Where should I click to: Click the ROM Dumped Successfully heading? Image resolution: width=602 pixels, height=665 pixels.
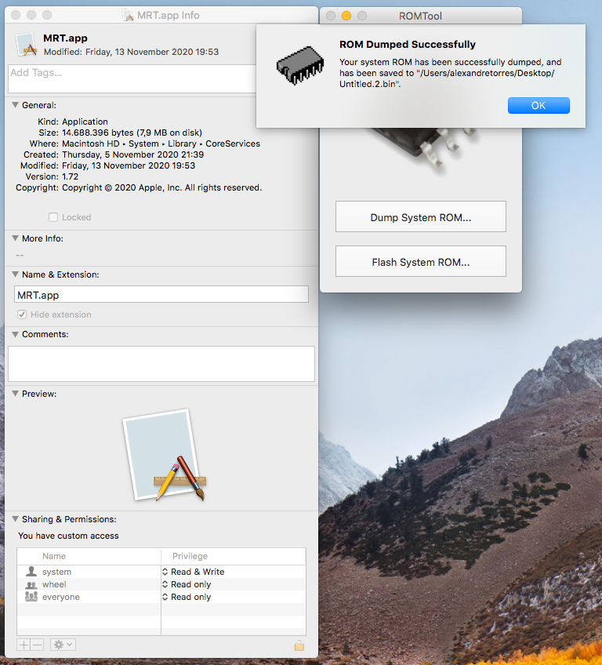pyautogui.click(x=408, y=45)
